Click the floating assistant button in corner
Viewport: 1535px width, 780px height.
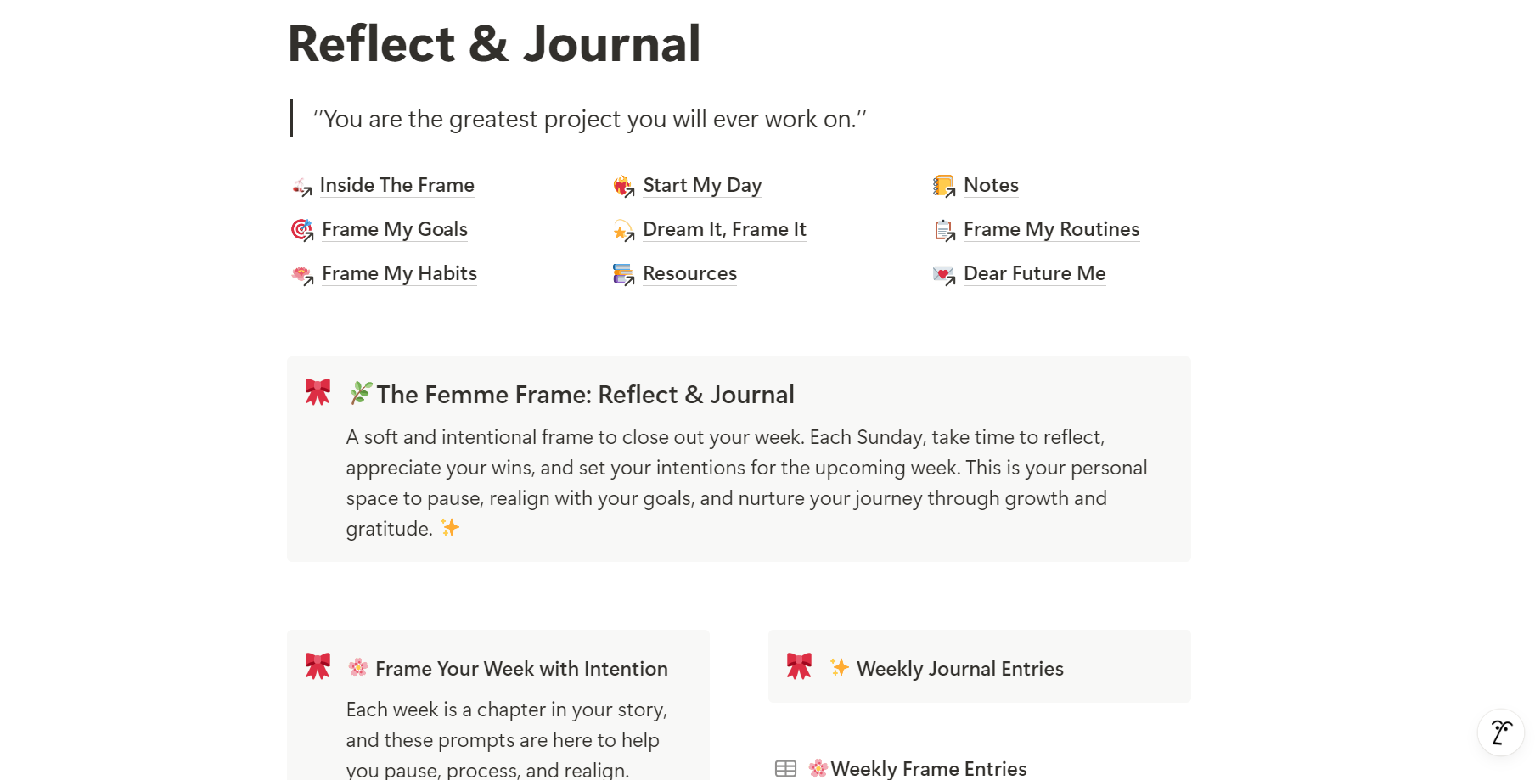click(1500, 732)
